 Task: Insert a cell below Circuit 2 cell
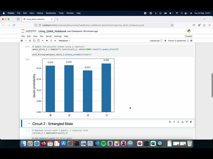pos(187,122)
